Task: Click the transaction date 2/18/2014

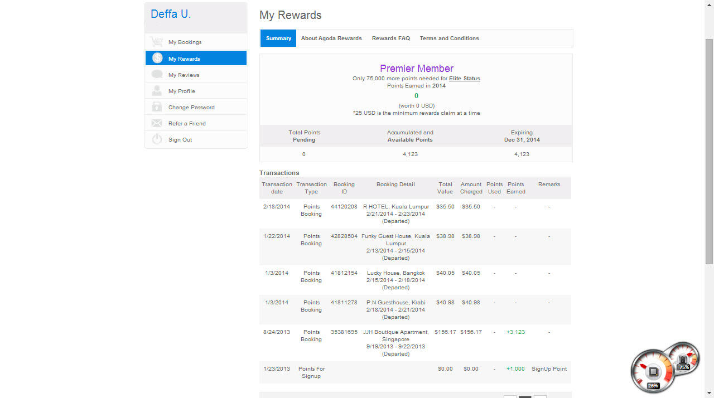Action: 277,206
